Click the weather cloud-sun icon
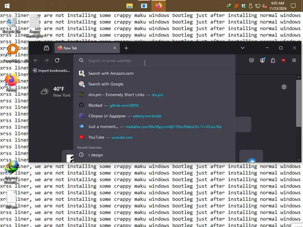This screenshot has width=303, height=227. 45,91
